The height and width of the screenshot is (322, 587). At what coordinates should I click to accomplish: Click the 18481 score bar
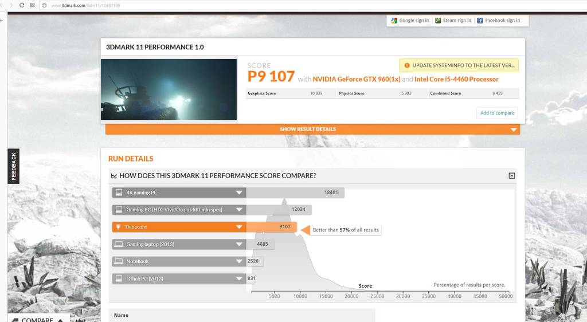coord(295,193)
